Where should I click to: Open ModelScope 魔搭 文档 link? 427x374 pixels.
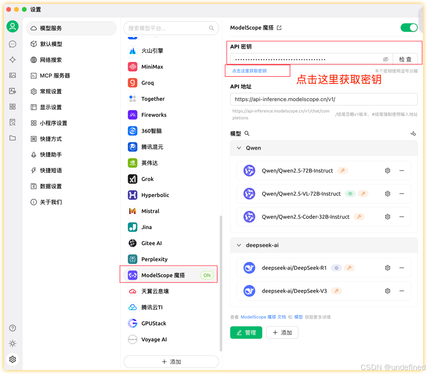(263, 317)
